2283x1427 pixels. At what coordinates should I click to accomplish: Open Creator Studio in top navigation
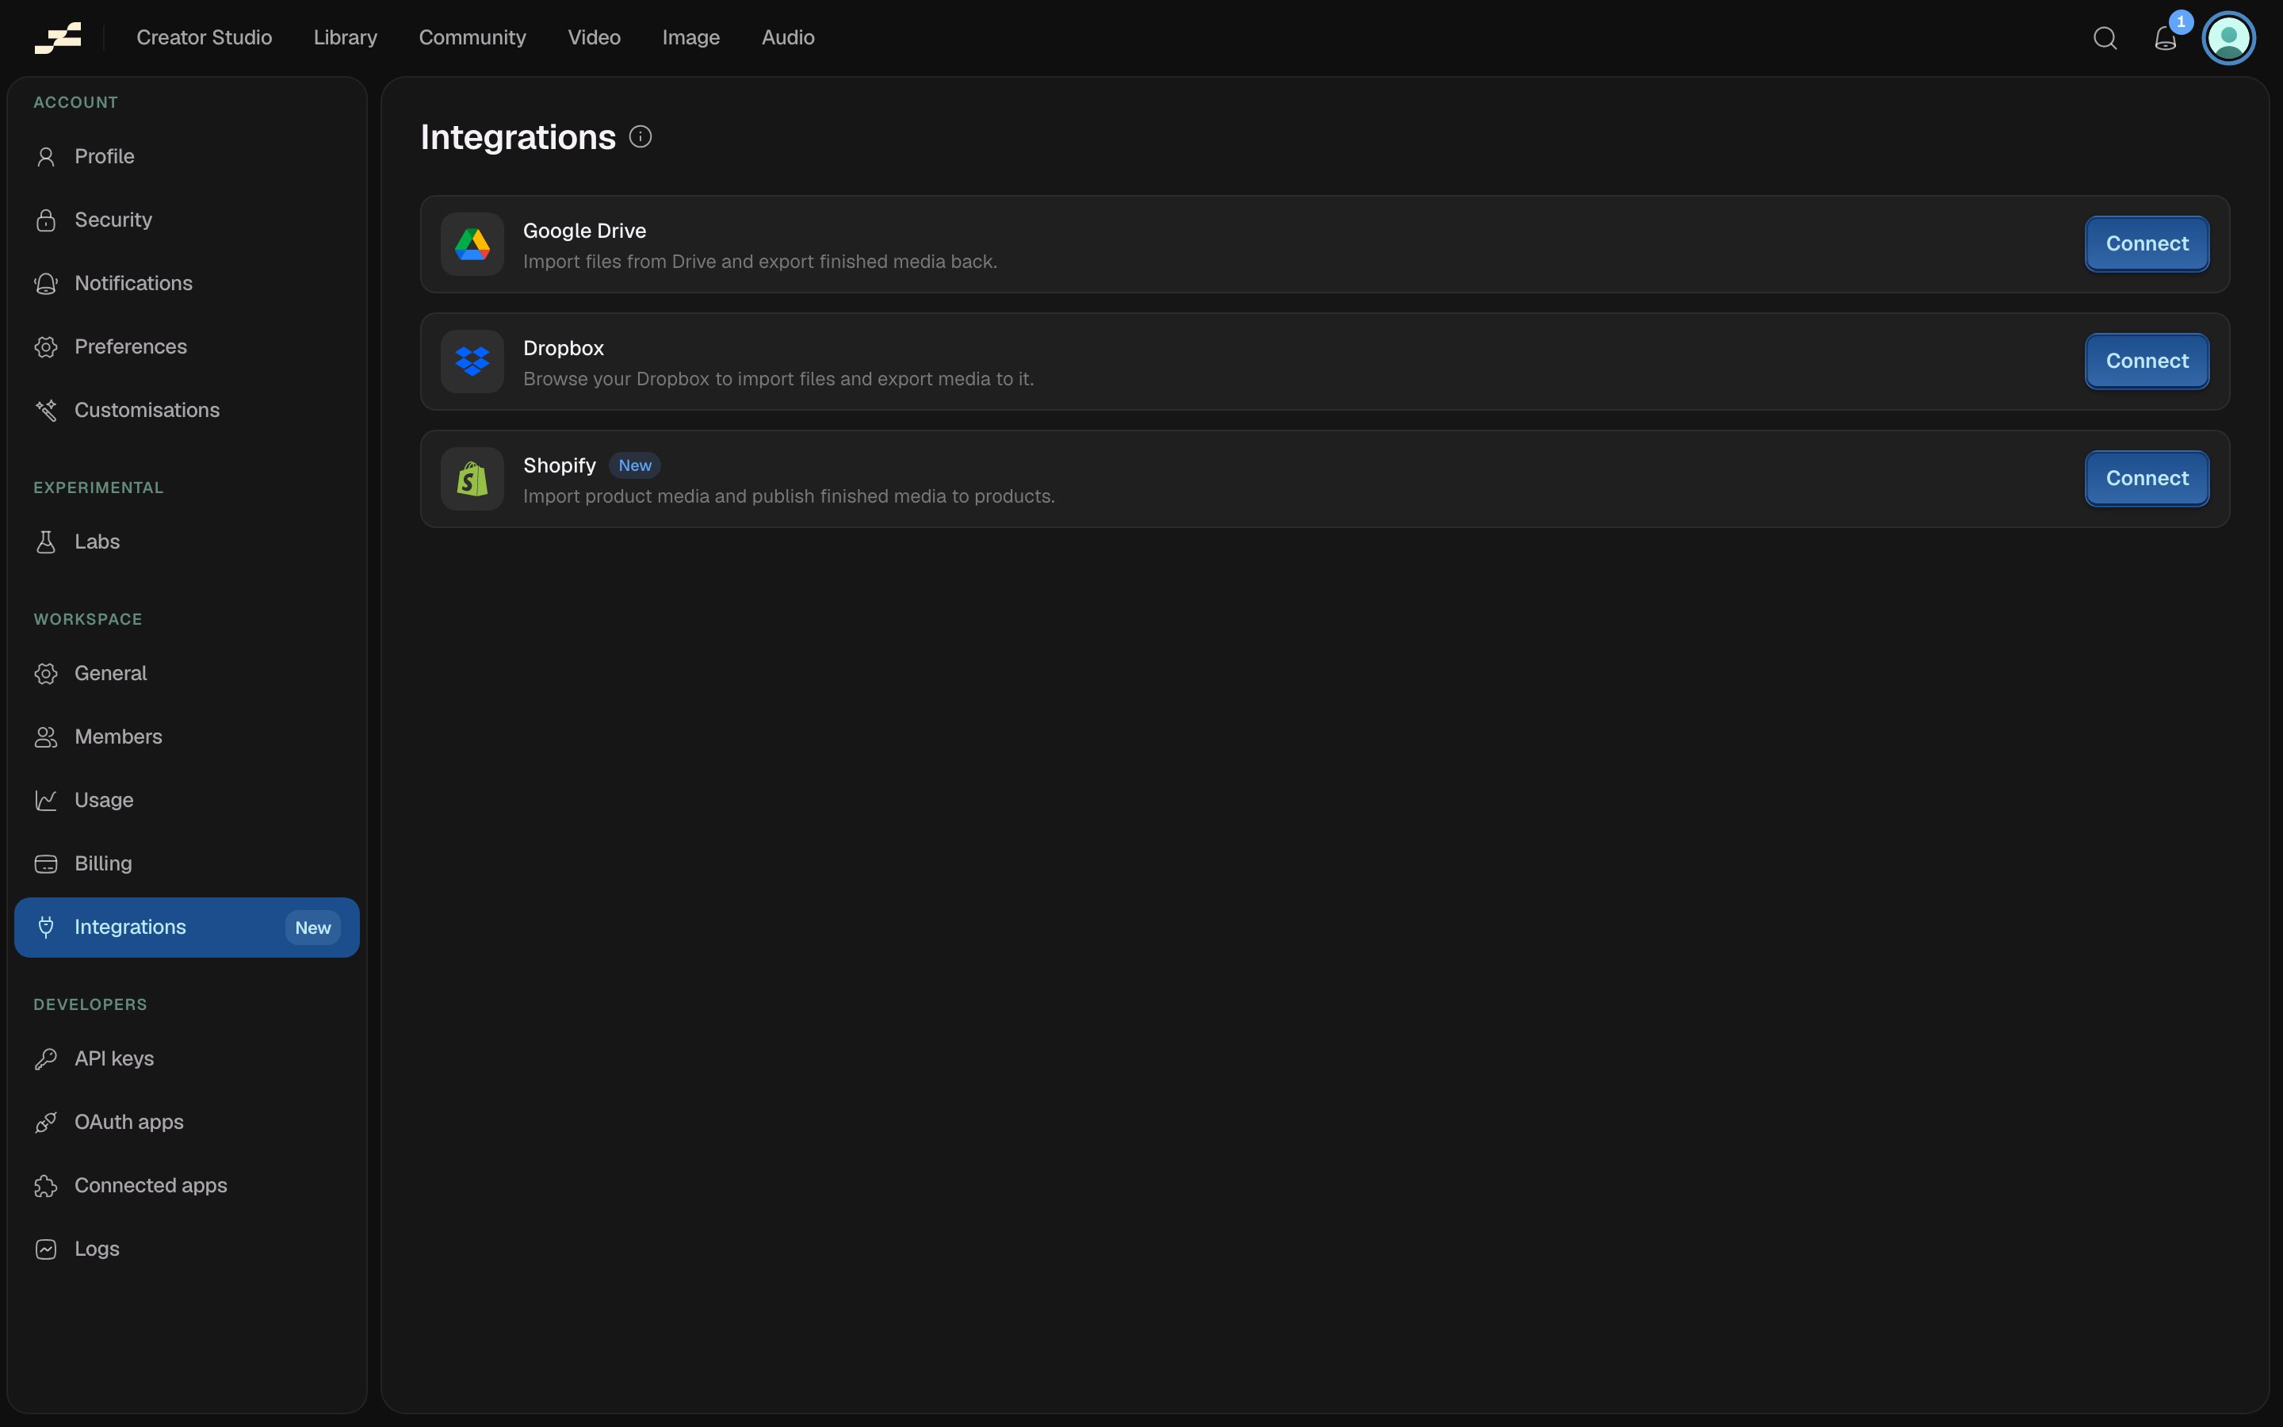(204, 38)
